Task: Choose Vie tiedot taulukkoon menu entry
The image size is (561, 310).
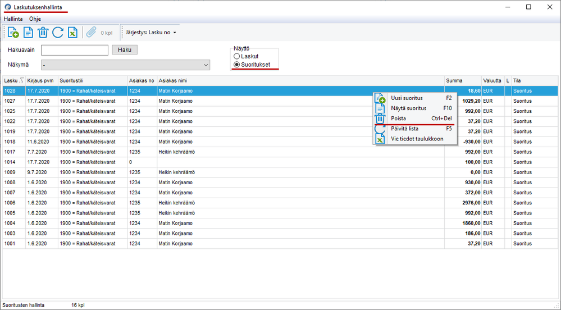Action: tap(415, 139)
